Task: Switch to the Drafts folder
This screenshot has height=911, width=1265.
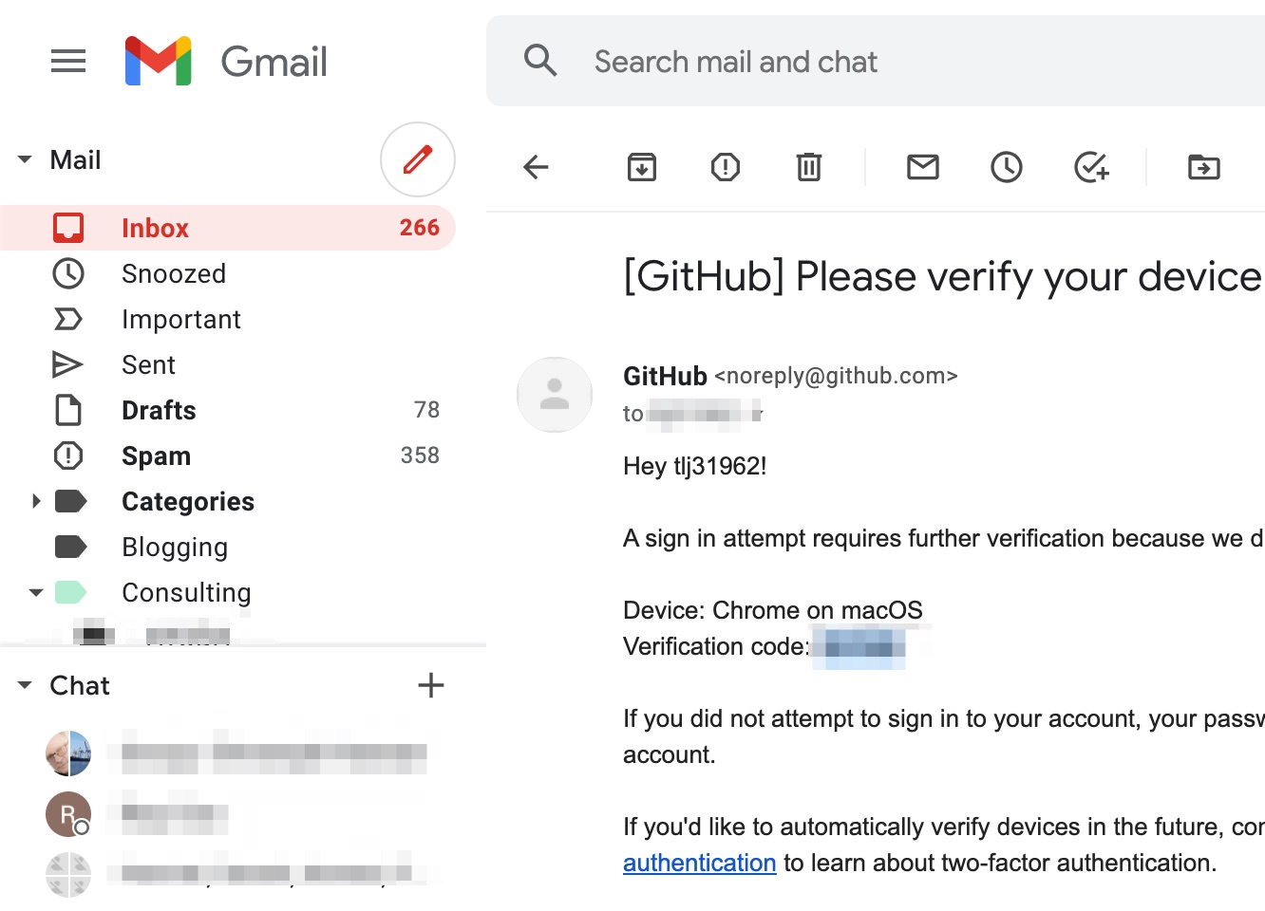Action: tap(158, 410)
